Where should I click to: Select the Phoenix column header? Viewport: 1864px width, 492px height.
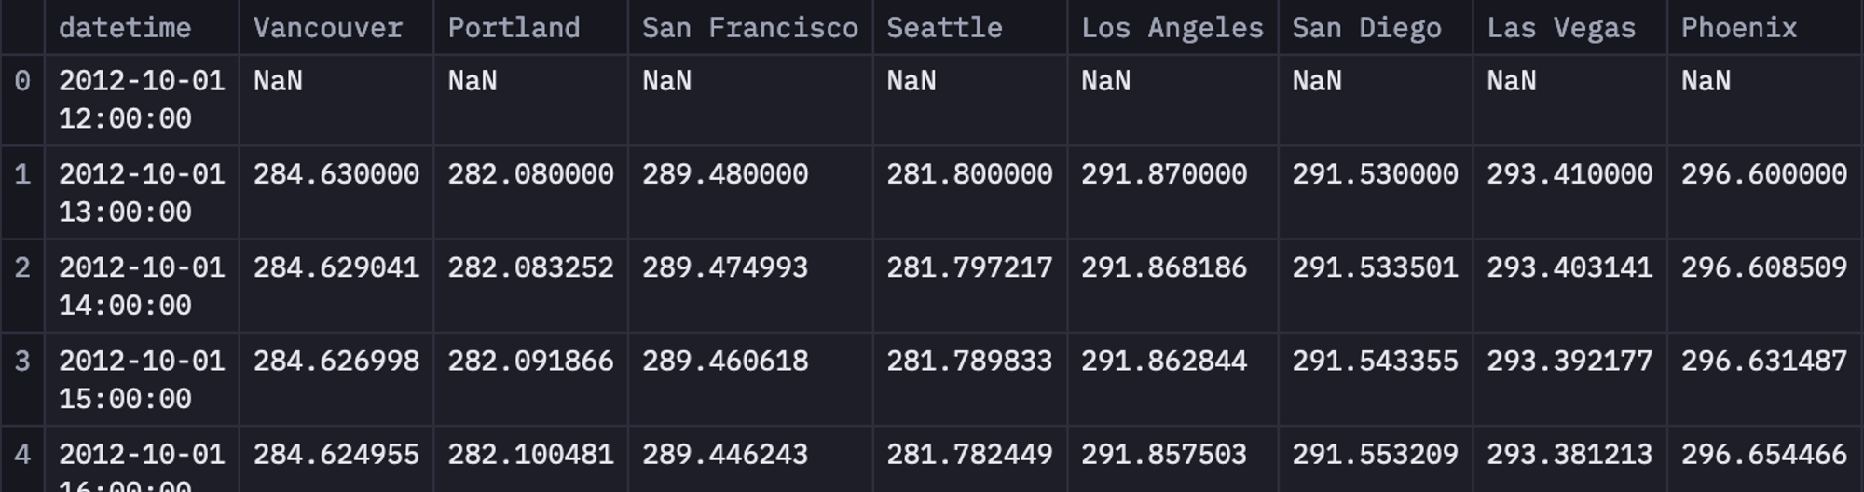1739,28
